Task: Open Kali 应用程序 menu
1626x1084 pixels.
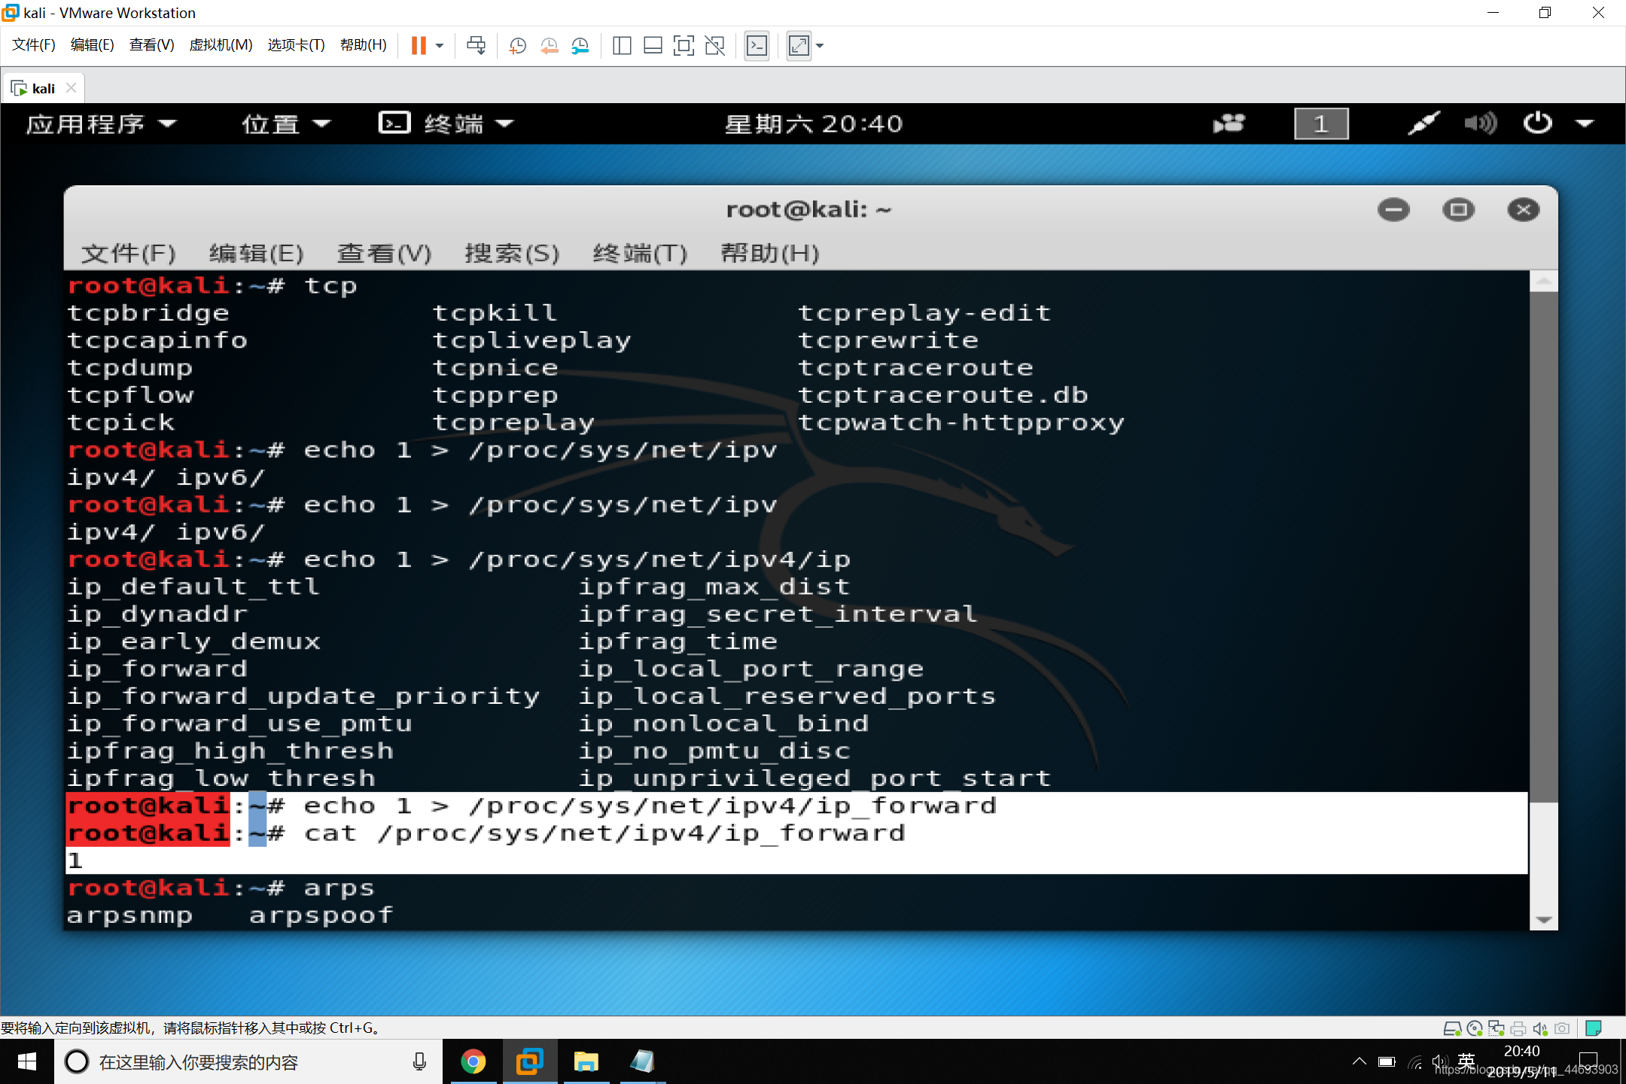Action: (101, 123)
